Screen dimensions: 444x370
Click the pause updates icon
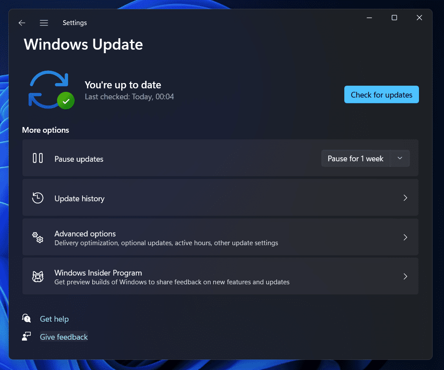tap(38, 158)
